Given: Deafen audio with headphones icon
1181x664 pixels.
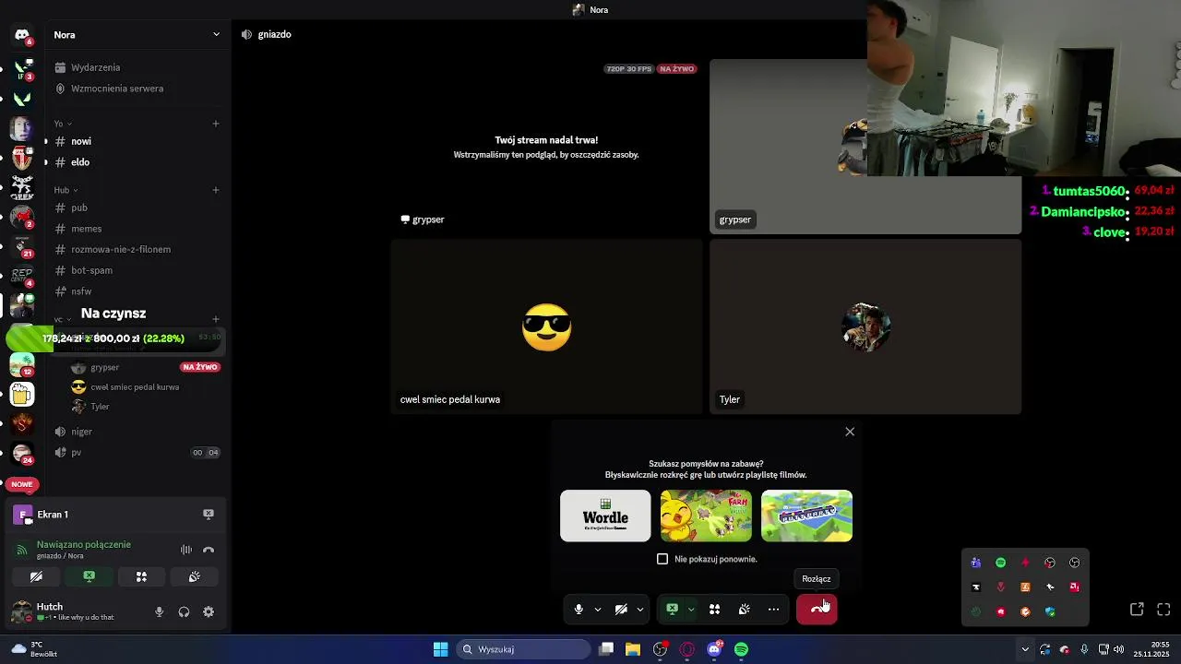Looking at the screenshot, I should pyautogui.click(x=184, y=611).
